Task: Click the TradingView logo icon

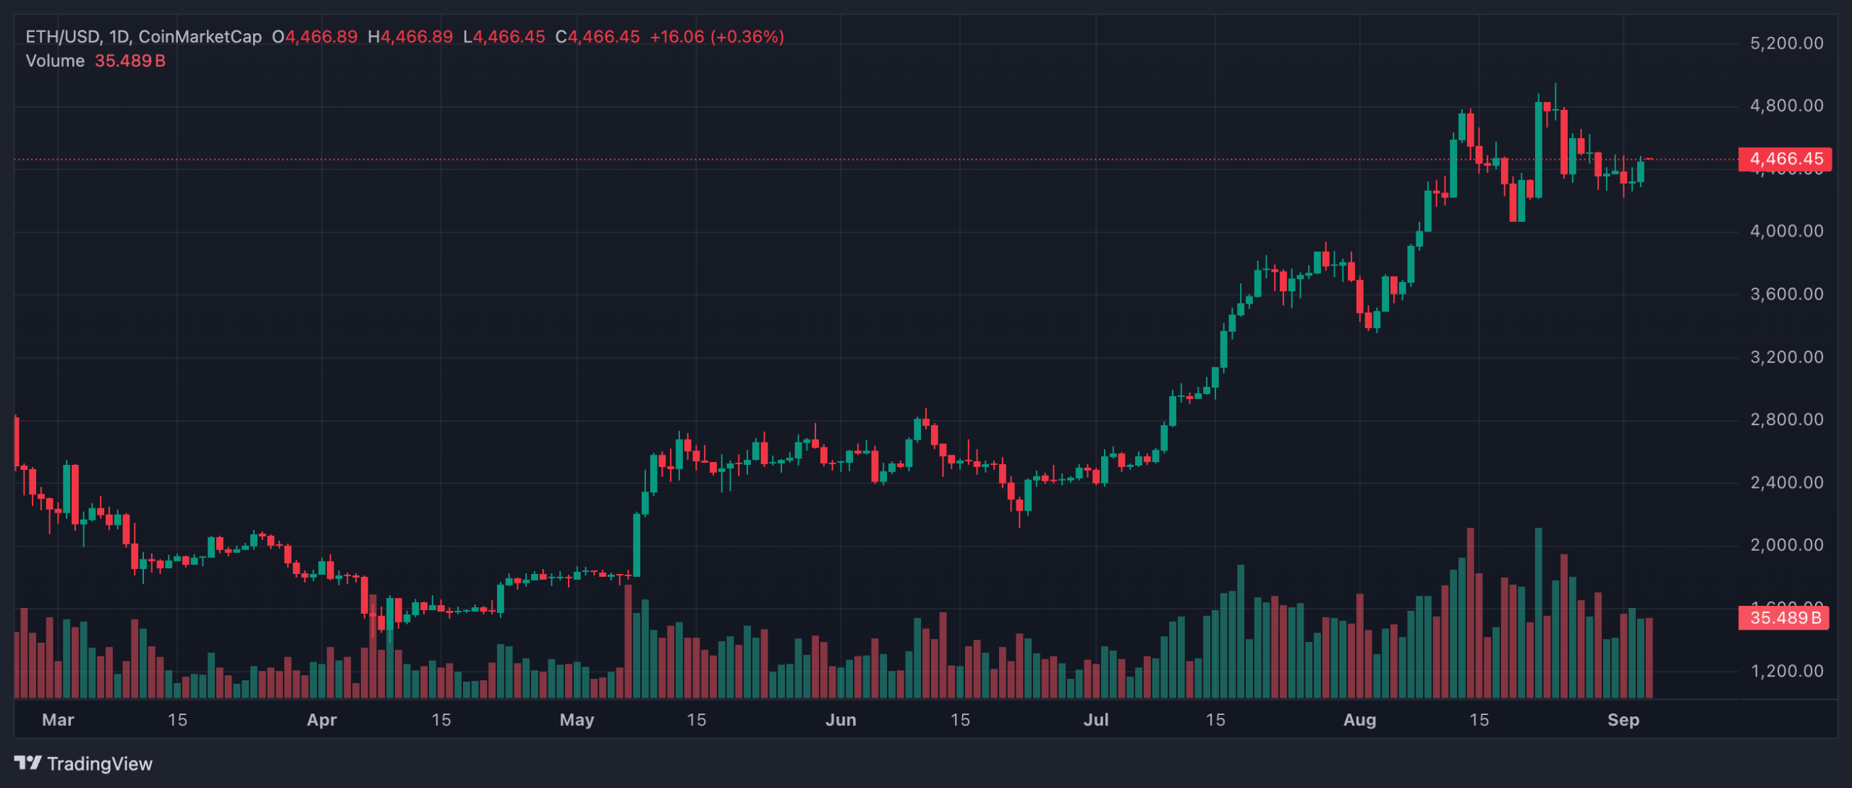Action: coord(27,763)
